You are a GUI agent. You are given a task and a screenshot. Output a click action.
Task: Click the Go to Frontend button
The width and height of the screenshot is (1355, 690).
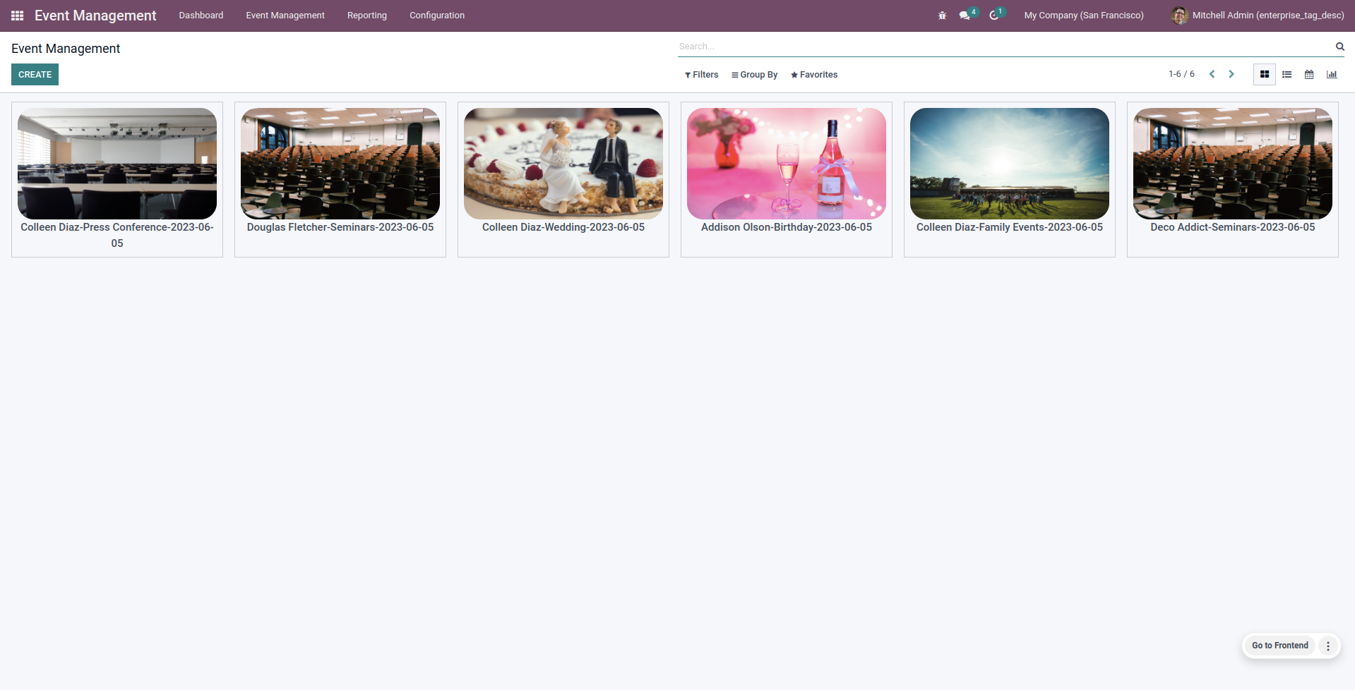[1280, 646]
